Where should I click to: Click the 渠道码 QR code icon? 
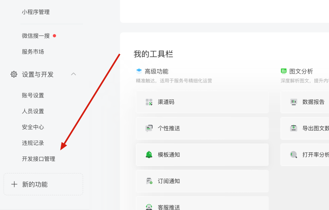point(149,102)
